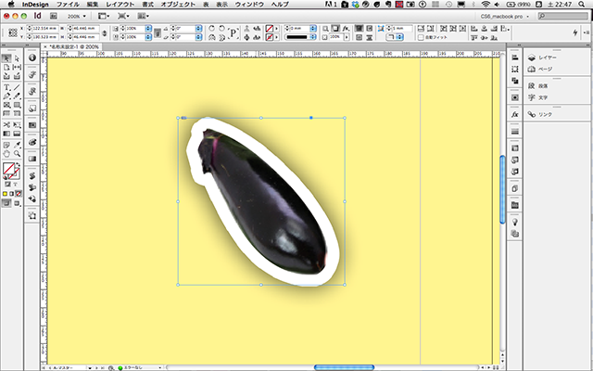
Task: Select the Selection tool arrow
Action: coord(6,58)
